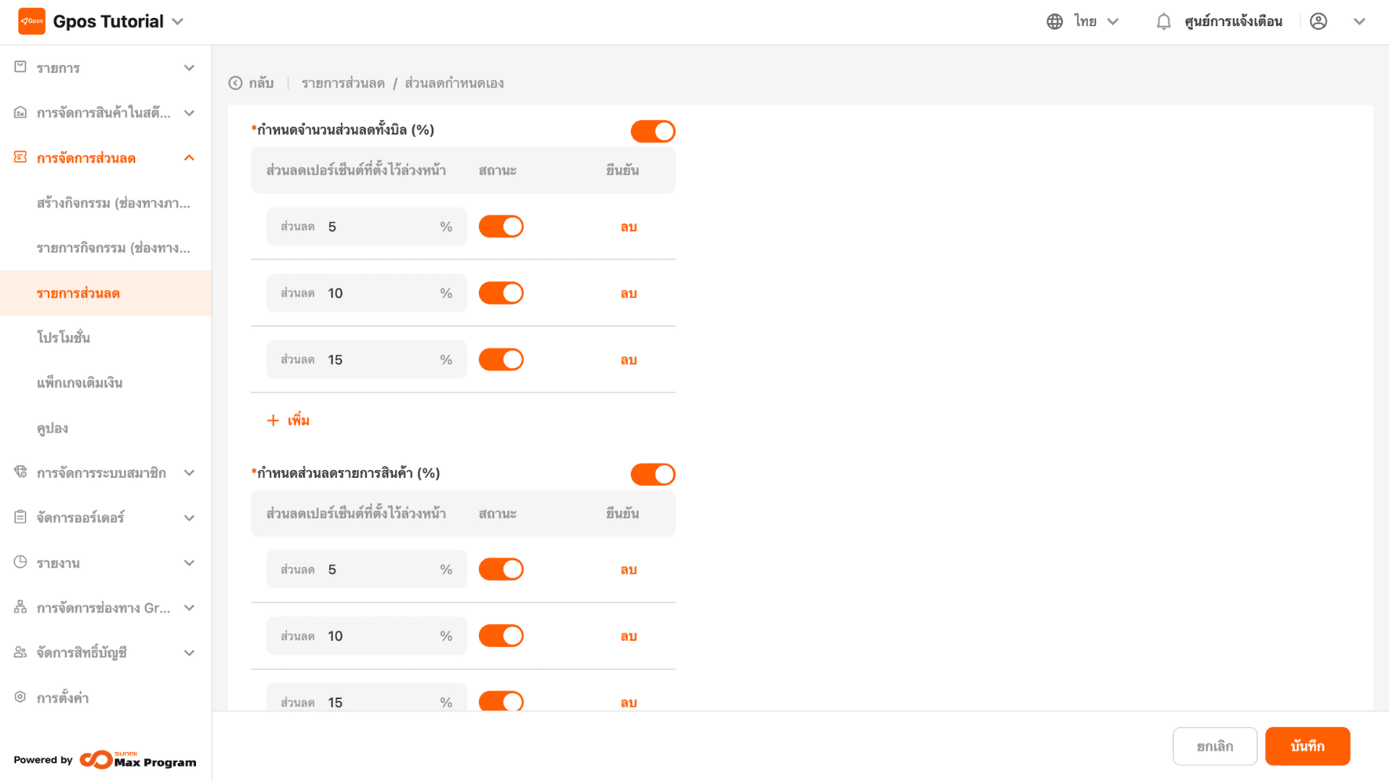This screenshot has width=1389, height=781.
Task: Click the back arrow circle icon
Action: (235, 83)
